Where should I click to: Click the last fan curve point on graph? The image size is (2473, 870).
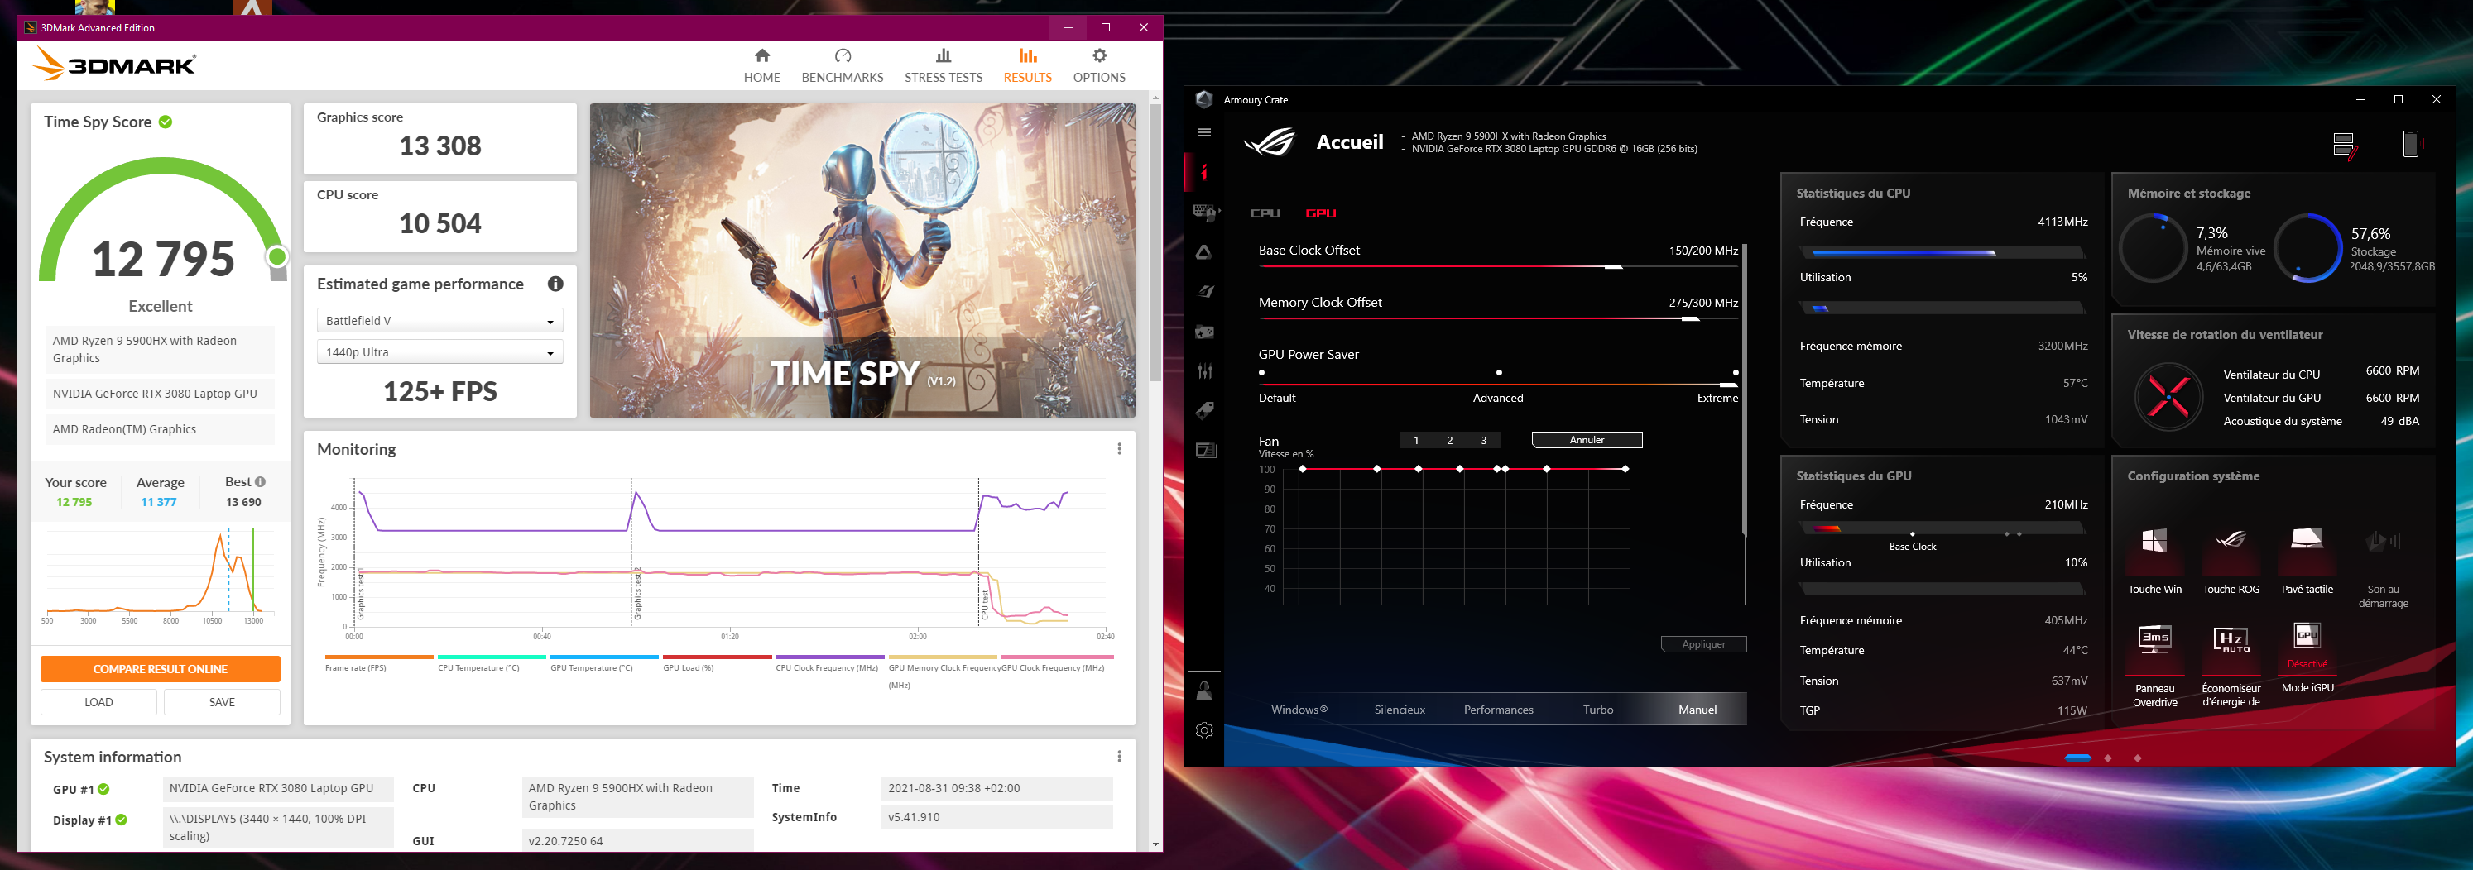coord(1625,469)
